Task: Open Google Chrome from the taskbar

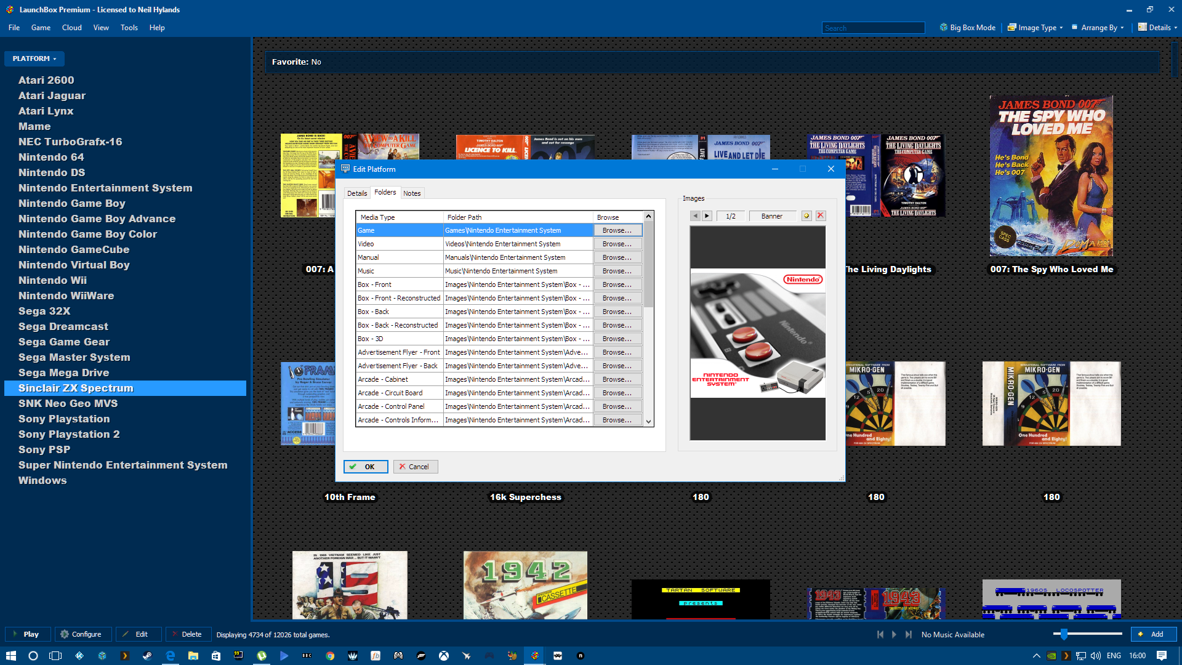Action: click(x=330, y=656)
